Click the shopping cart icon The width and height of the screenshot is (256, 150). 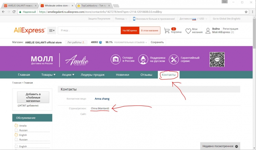(x=167, y=30)
